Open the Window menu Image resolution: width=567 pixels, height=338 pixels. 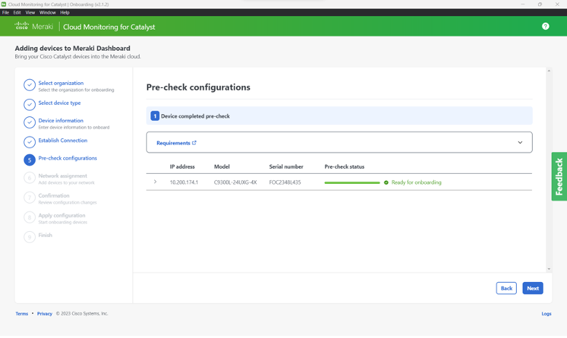click(47, 12)
